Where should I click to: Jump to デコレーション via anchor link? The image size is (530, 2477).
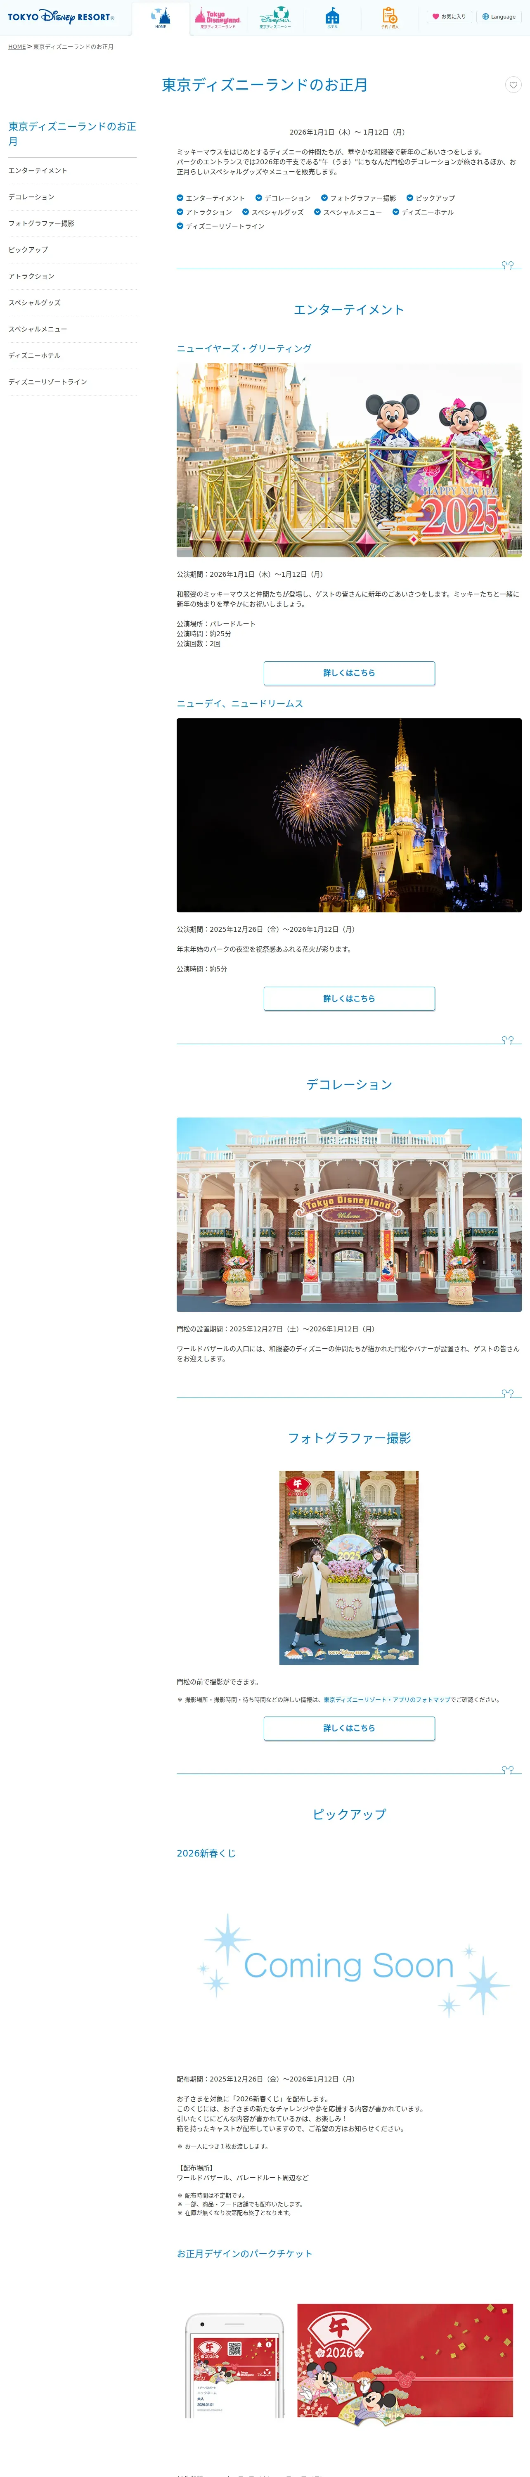click(283, 198)
